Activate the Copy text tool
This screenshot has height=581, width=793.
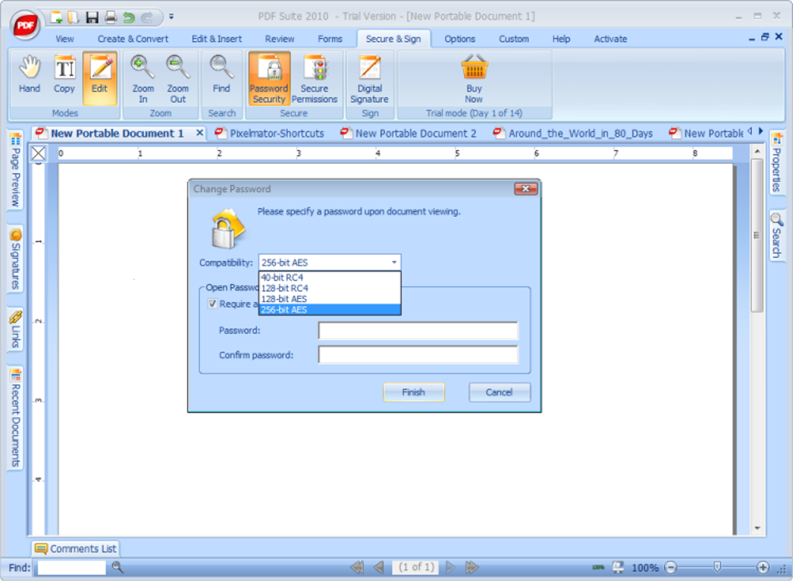tap(65, 77)
